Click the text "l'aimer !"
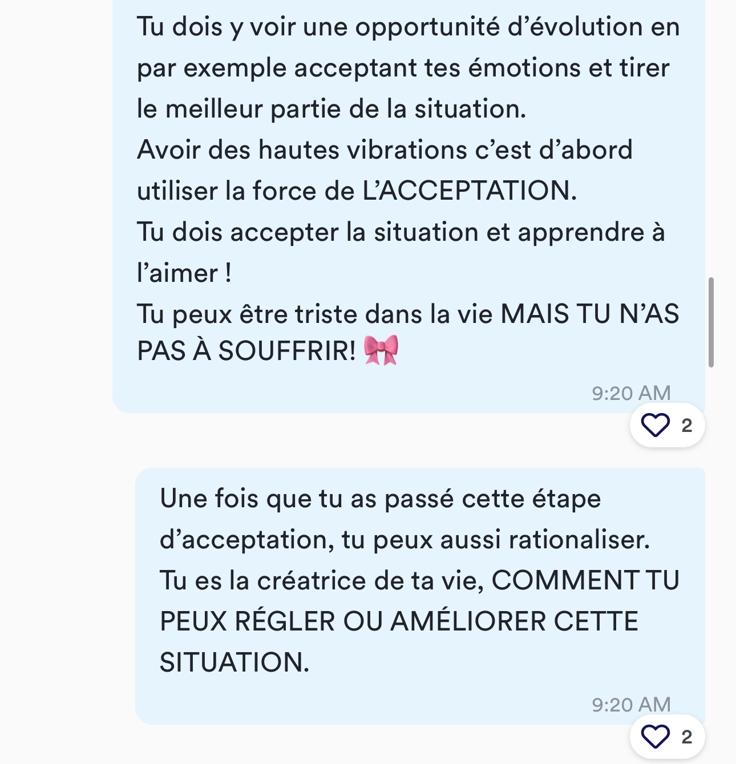The width and height of the screenshot is (736, 764). (x=184, y=273)
